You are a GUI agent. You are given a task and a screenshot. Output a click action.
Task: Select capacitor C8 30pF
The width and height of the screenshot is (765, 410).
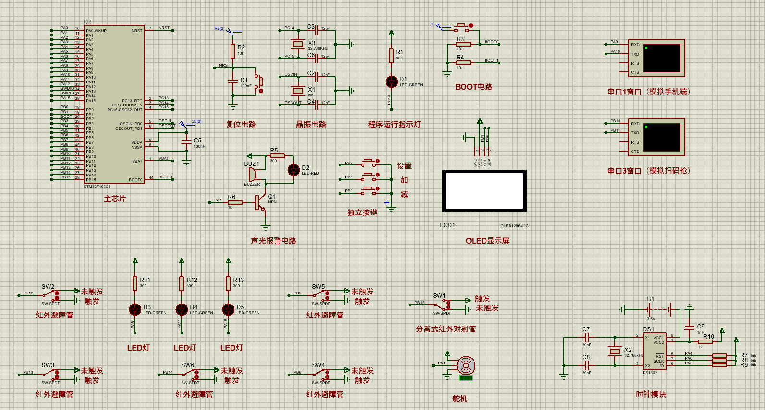(x=587, y=366)
